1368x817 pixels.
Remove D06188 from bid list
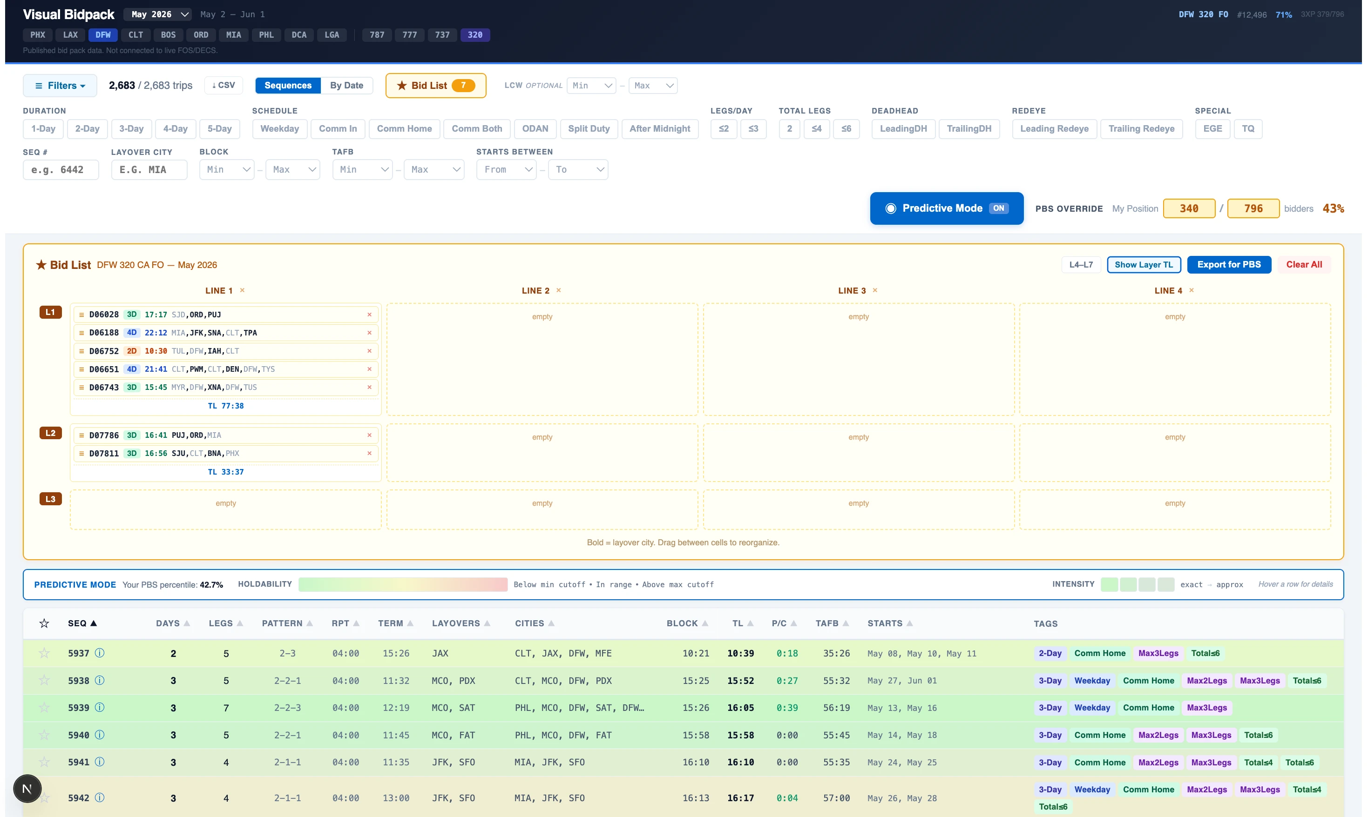[x=370, y=333]
